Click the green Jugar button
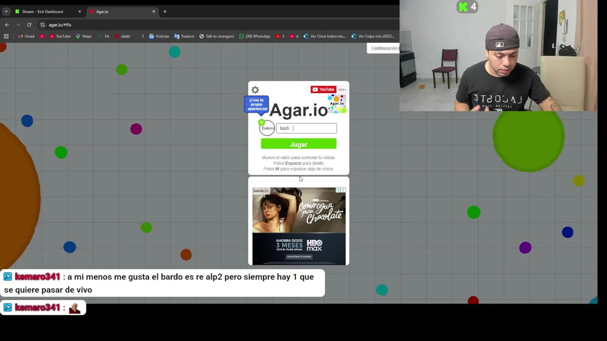Image resolution: width=607 pixels, height=341 pixels. (299, 144)
